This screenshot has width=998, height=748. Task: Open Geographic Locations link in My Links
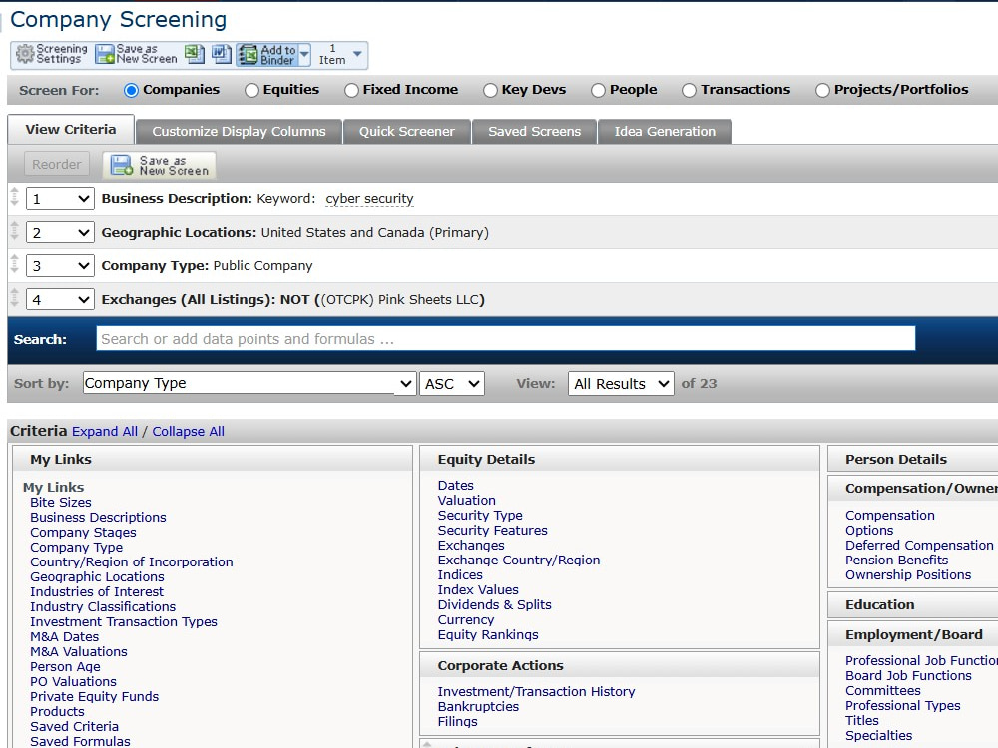point(97,576)
